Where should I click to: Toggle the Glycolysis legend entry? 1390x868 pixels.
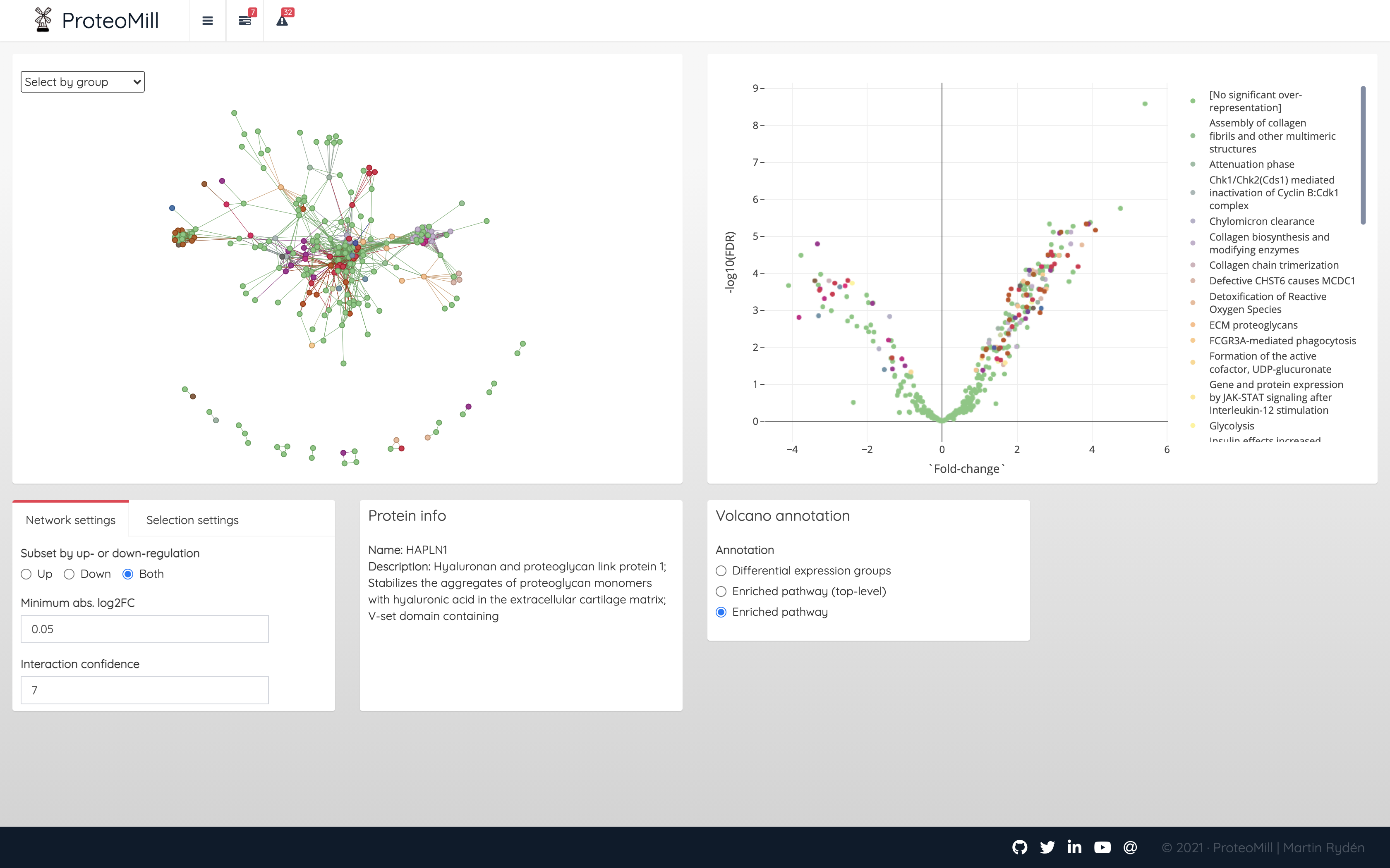[x=1232, y=426]
